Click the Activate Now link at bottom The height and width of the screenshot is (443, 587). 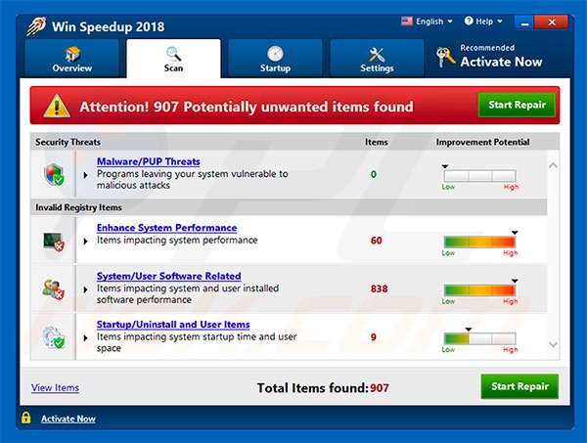point(68,419)
